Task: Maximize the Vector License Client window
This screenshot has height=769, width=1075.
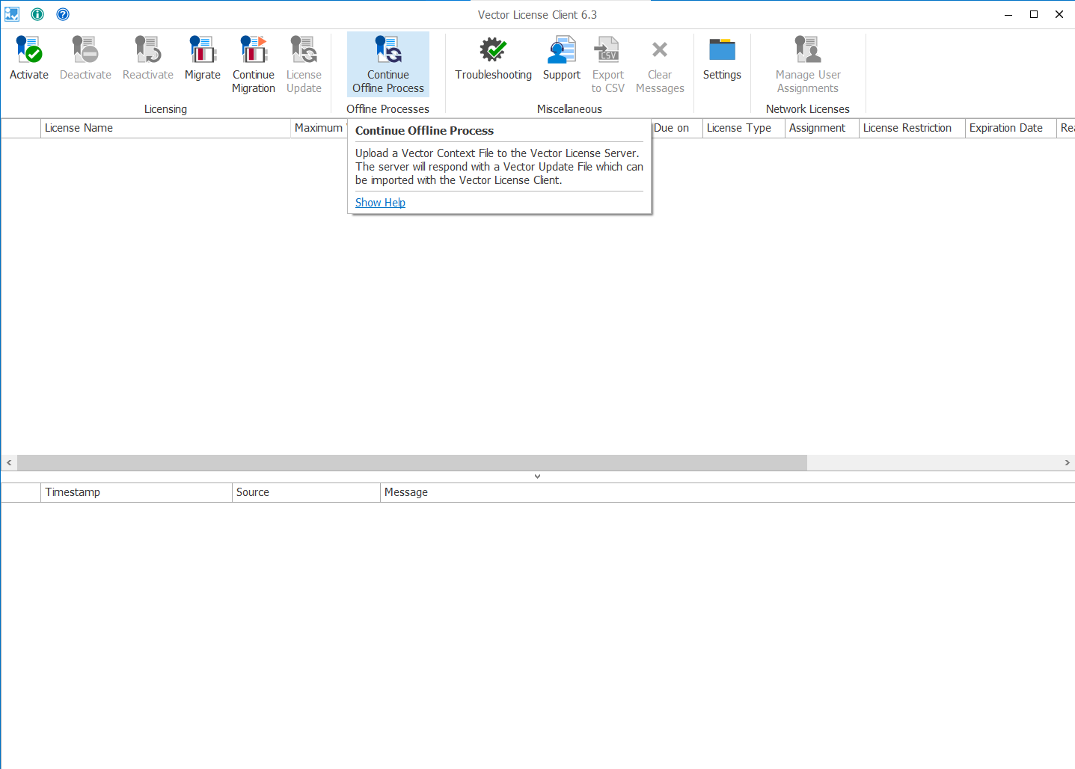Action: (1034, 14)
